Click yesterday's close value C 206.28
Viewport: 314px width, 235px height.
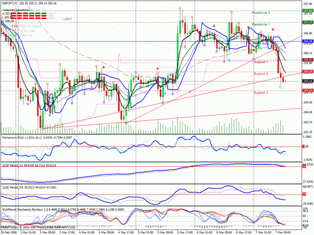[x=8, y=21]
